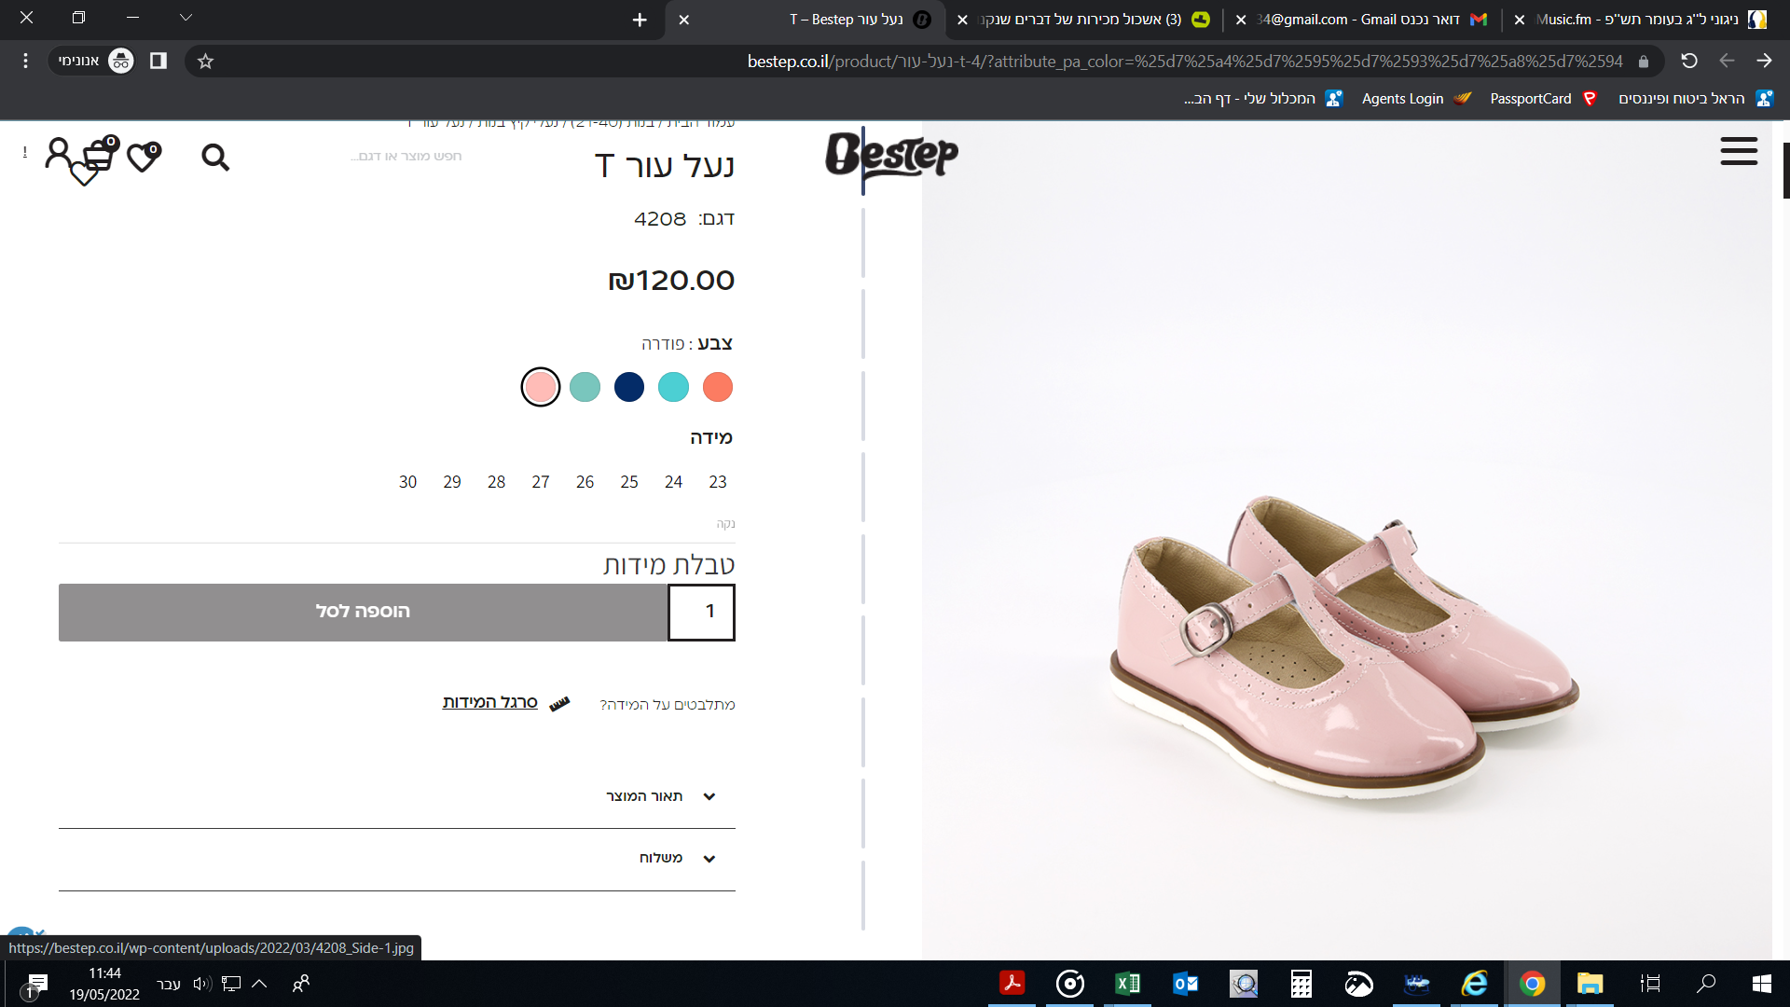Open the wishlist heart icon
This screenshot has height=1007, width=1790.
[x=143, y=158]
